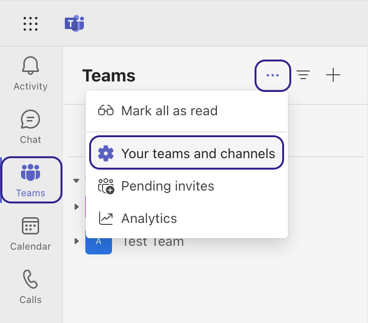
Task: Click the three-dots More options button
Action: click(273, 76)
